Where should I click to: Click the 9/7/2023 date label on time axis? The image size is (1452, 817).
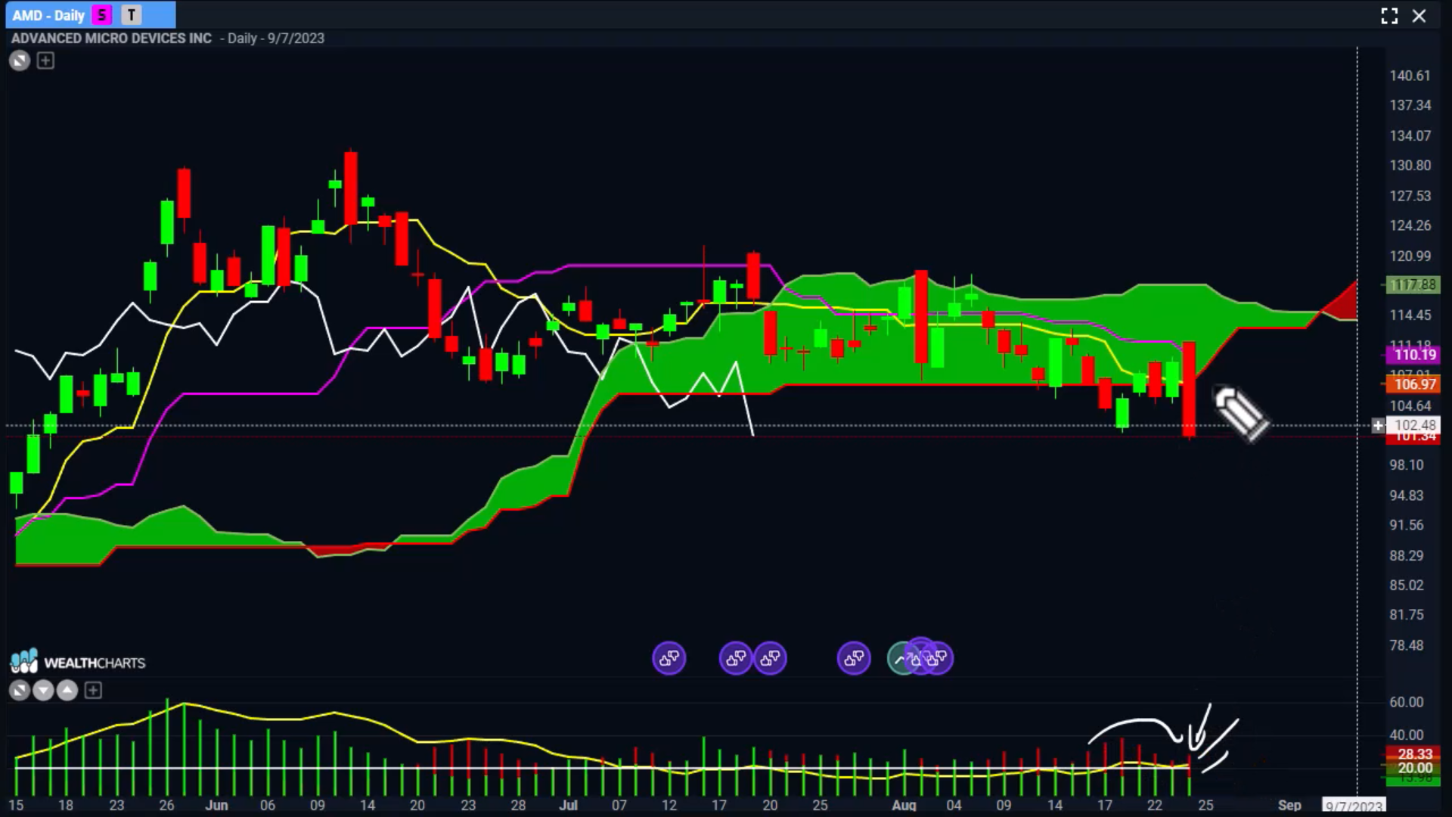(1354, 806)
